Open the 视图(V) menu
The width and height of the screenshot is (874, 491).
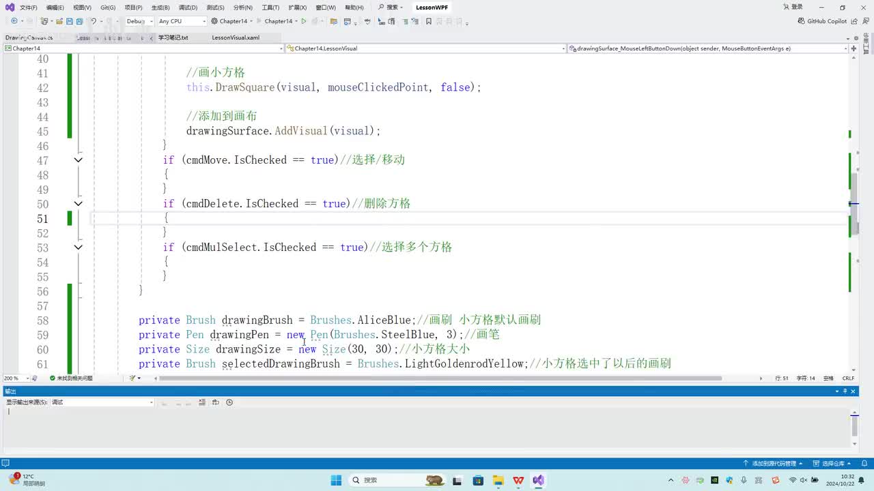coord(82,8)
